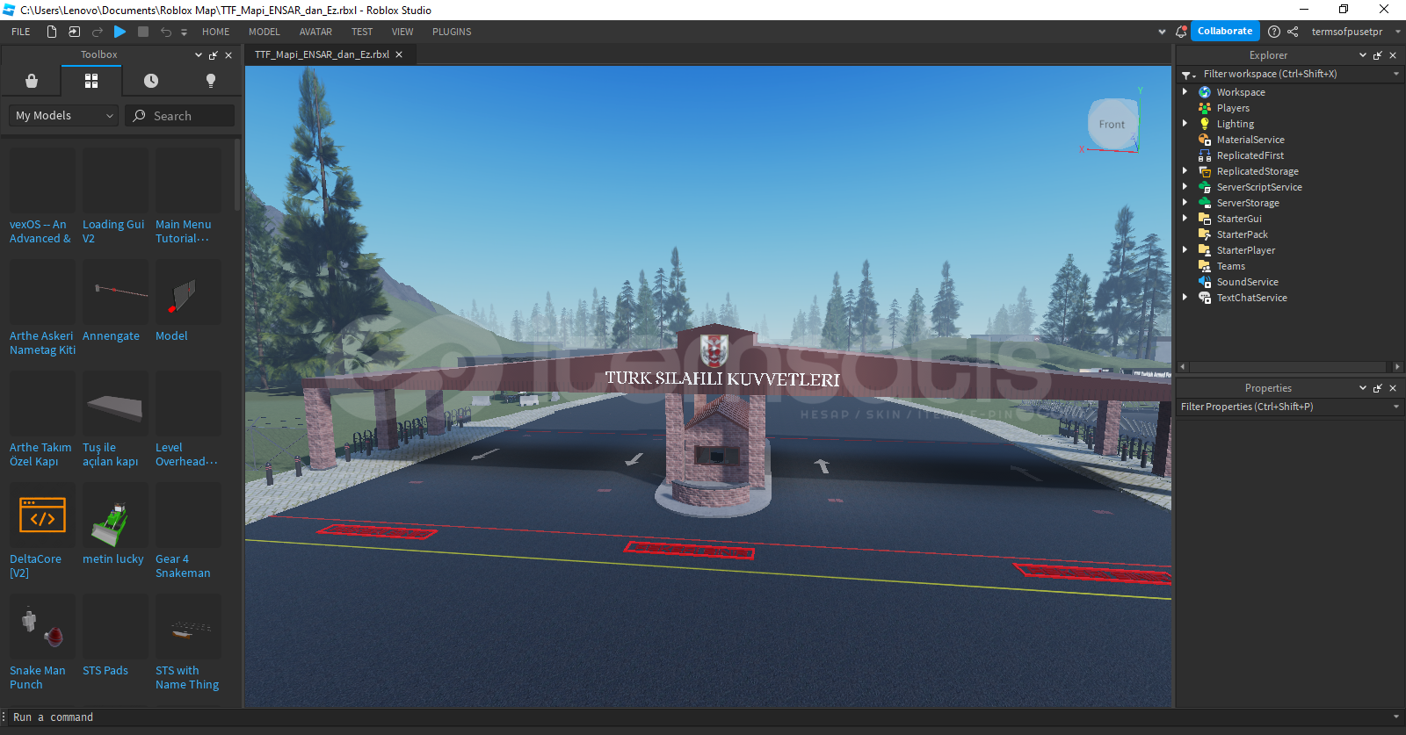Click the 'Loading Gui V2' toolbox label

click(x=113, y=232)
